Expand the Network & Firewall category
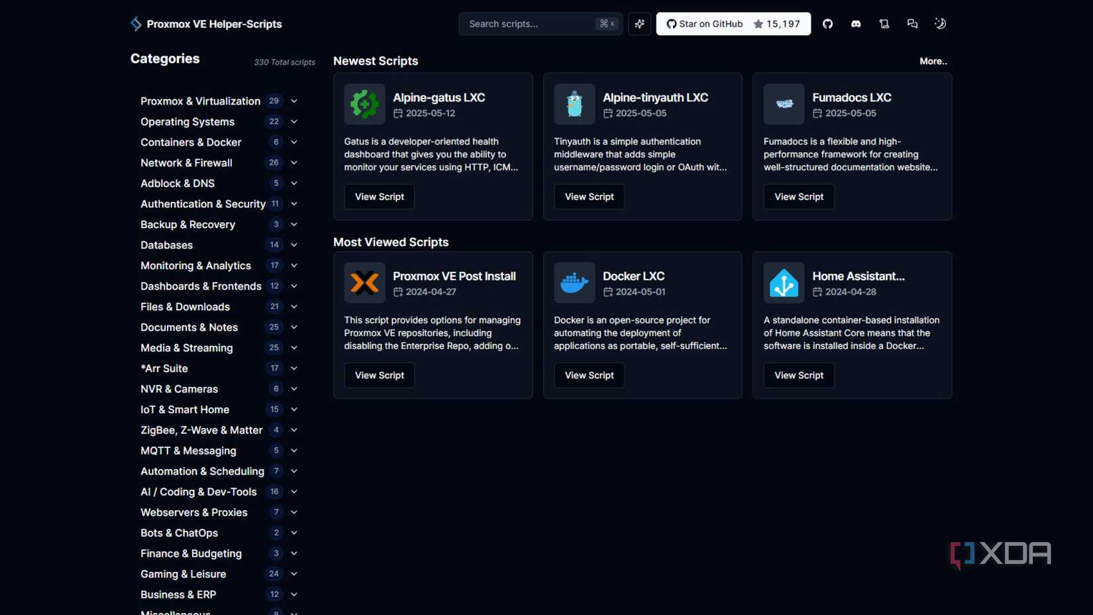The width and height of the screenshot is (1093, 615). coord(293,162)
